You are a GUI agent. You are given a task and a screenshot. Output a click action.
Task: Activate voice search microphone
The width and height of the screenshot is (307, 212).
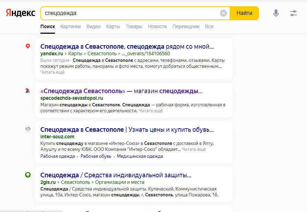(276, 13)
